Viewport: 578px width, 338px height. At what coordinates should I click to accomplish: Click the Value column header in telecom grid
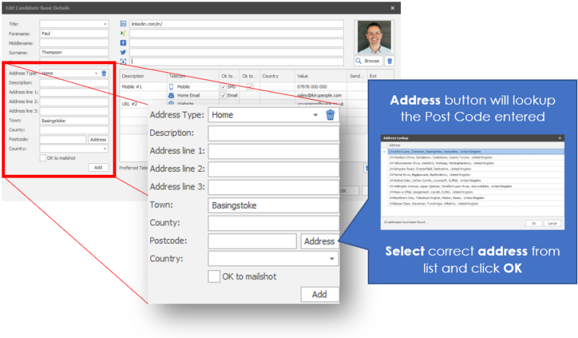(x=303, y=76)
